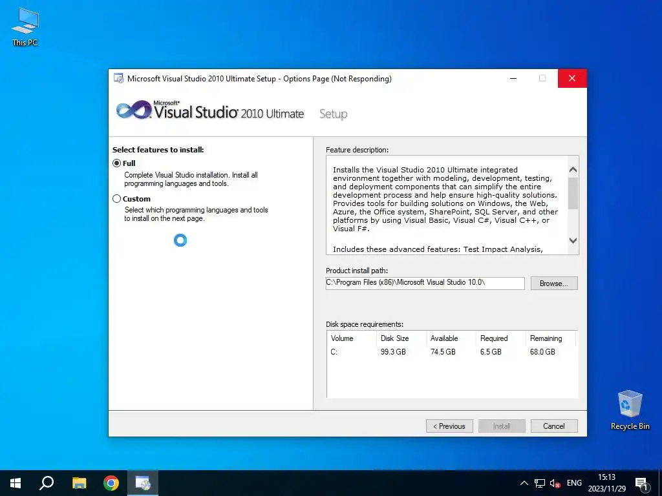This screenshot has width=662, height=496.
Task: Click the 68.0 GB remaining value
Action: tap(542, 352)
